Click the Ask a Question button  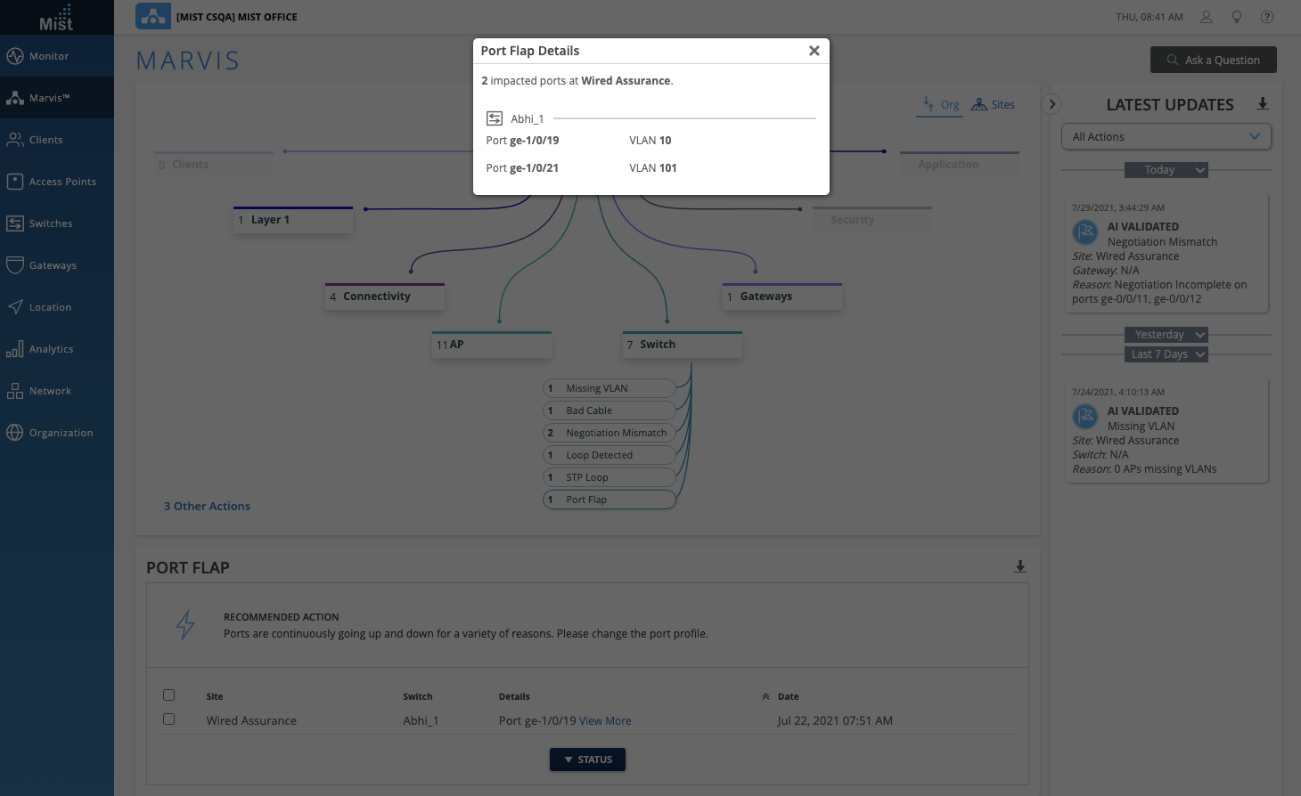pos(1213,61)
